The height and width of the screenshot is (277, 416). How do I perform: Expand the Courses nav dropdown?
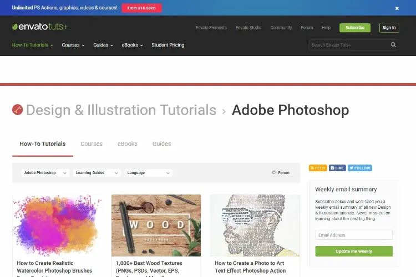[73, 45]
